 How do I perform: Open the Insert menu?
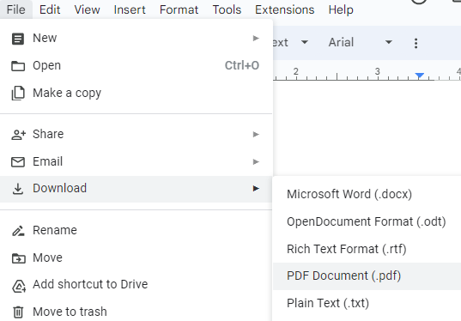[130, 9]
